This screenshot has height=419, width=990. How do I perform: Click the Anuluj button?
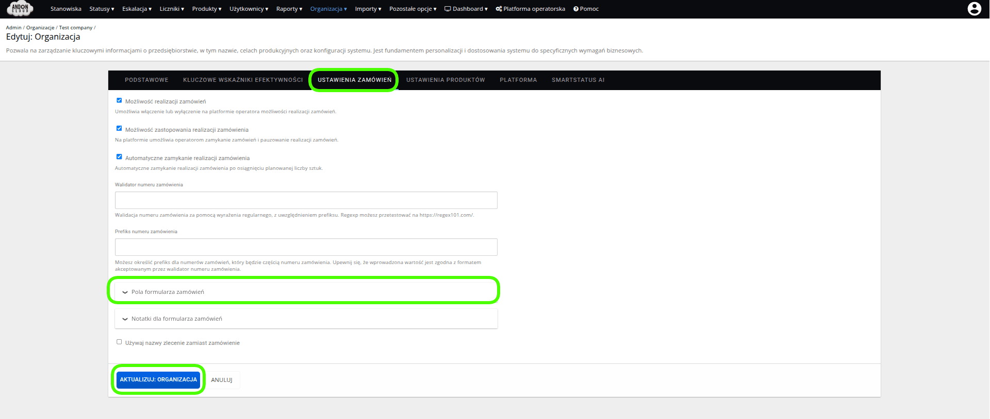click(222, 380)
